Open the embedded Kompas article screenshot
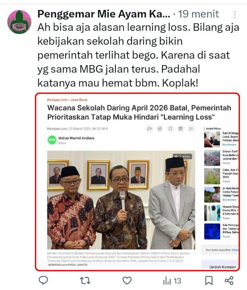This screenshot has width=247, height=290. 137,182
